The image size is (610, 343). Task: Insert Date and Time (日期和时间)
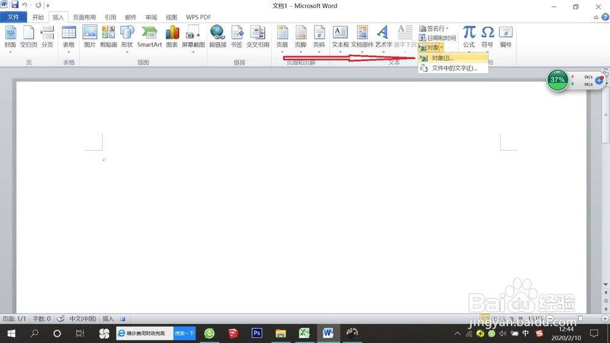tap(437, 38)
